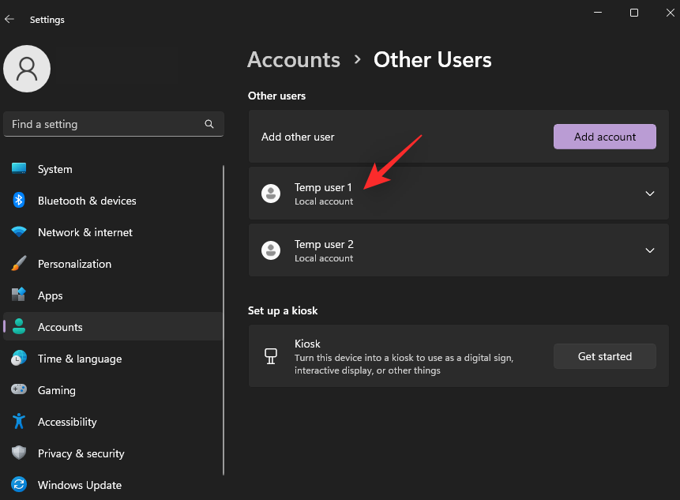Select the Accessibility icon
Screen dimensions: 680x500
(19, 421)
